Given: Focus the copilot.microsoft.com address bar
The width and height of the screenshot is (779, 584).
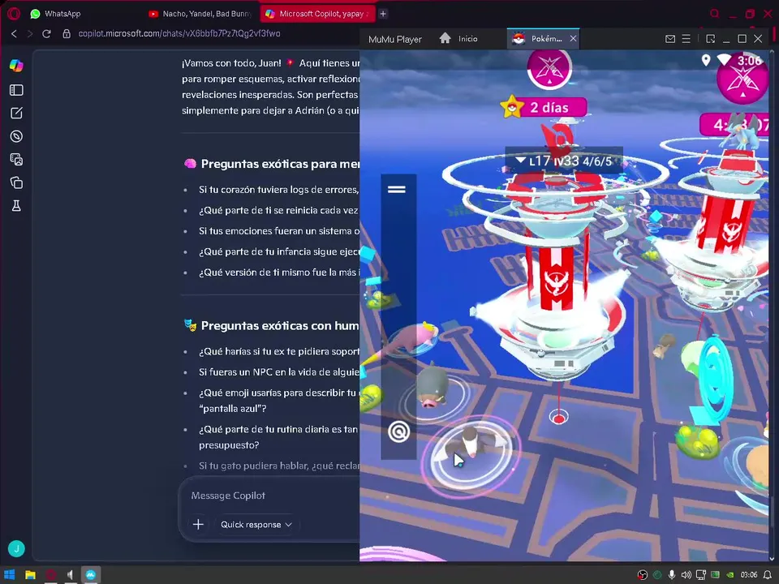Looking at the screenshot, I should [x=179, y=34].
